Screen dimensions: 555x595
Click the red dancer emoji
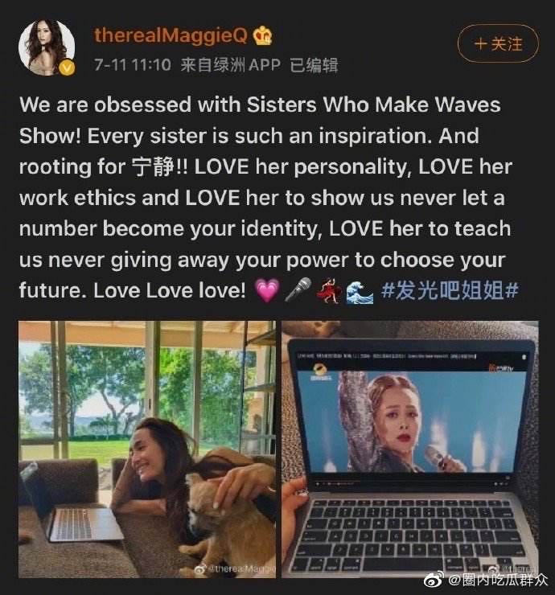tap(328, 290)
